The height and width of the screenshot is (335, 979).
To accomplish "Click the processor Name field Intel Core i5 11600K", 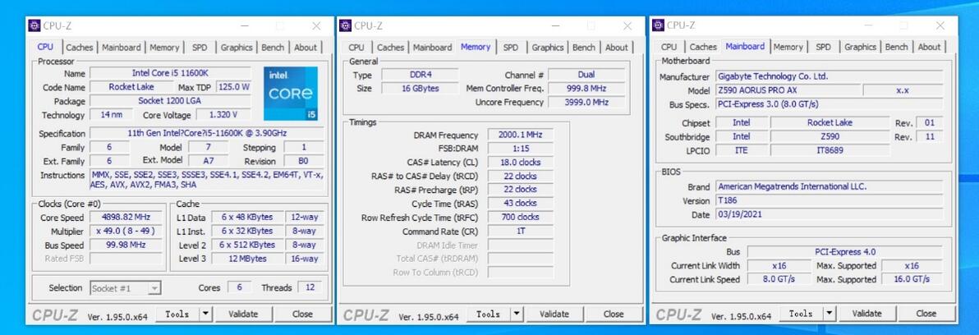I will pyautogui.click(x=171, y=74).
